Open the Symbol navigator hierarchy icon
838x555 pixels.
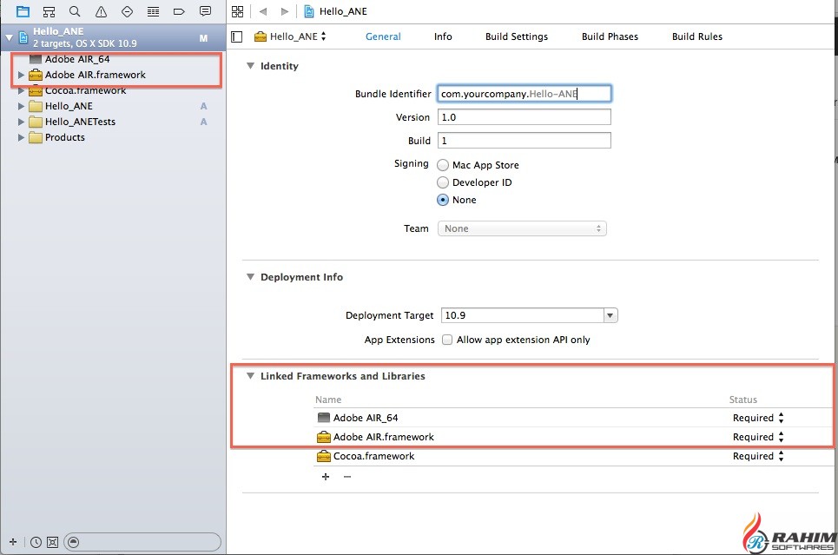pos(49,11)
